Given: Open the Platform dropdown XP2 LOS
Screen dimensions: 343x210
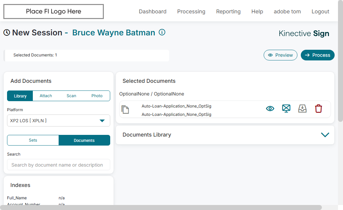Looking at the screenshot, I should 59,121.
